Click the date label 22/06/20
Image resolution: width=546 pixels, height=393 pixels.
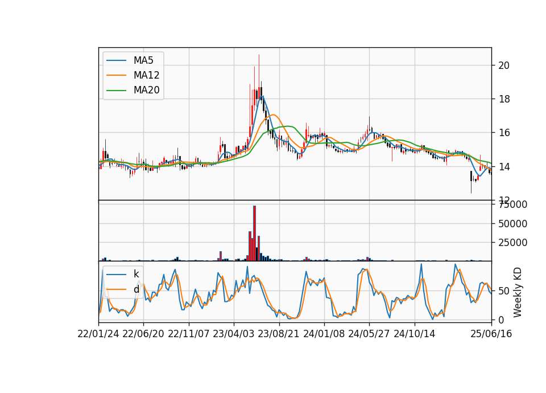pos(143,334)
